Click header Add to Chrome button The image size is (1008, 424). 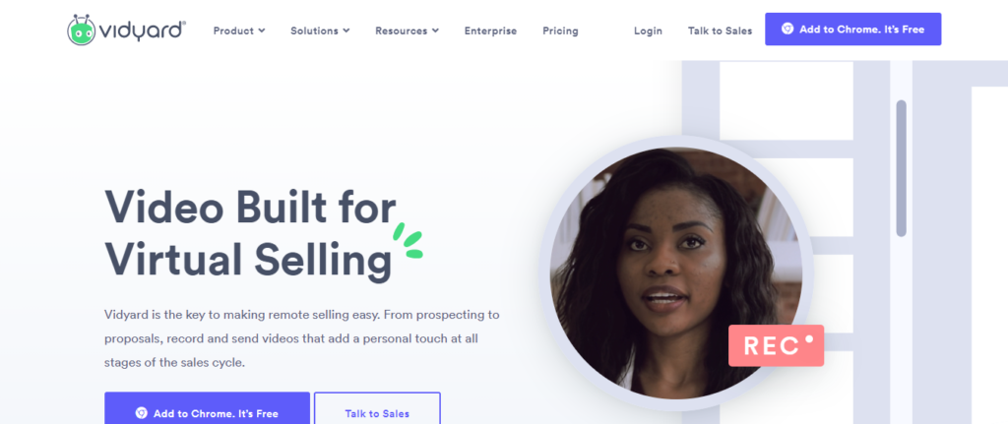(853, 29)
